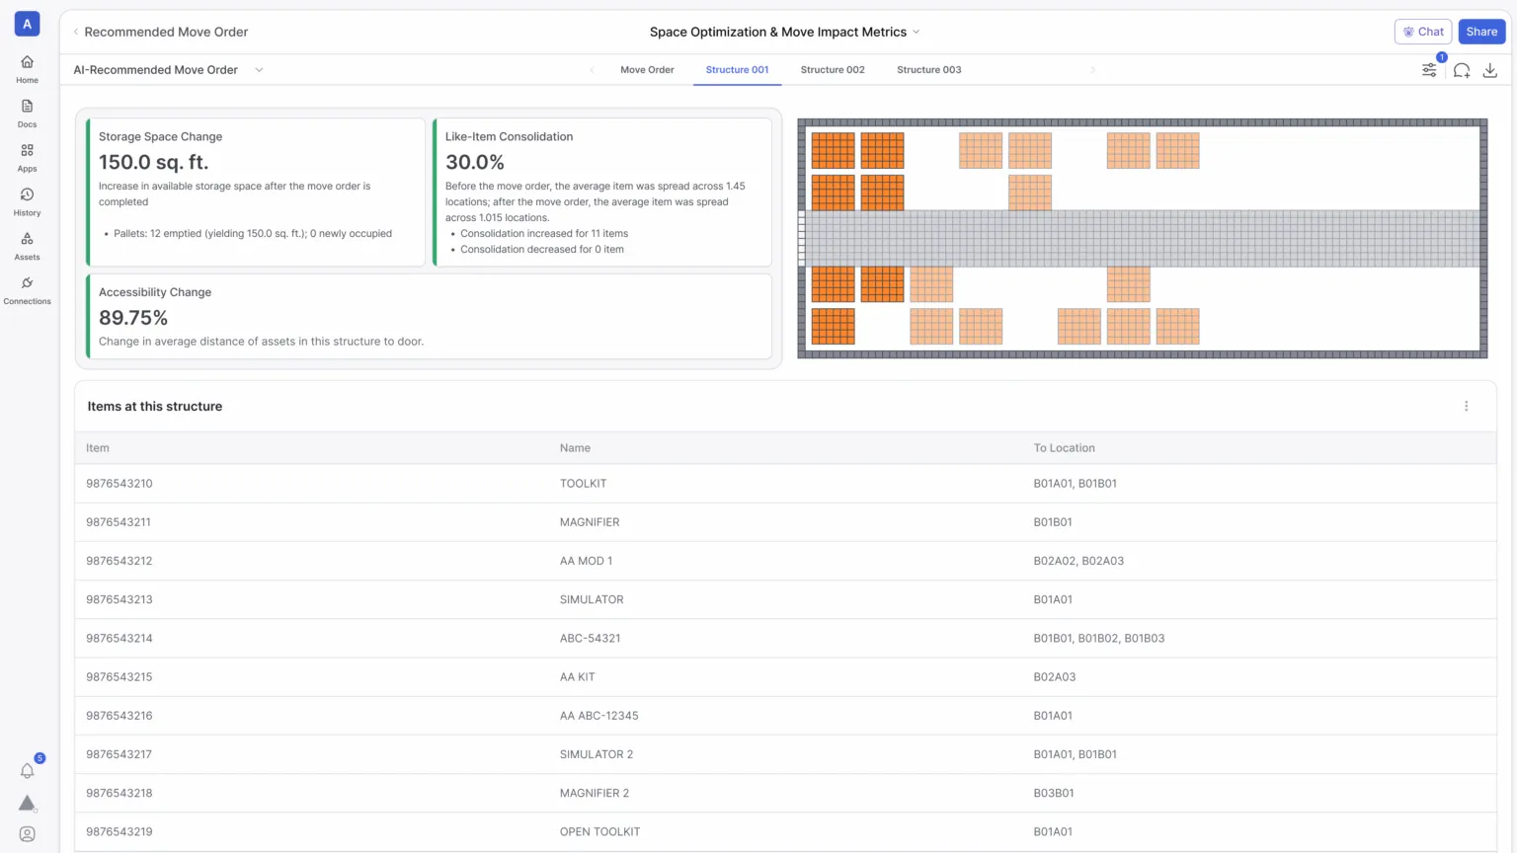The height and width of the screenshot is (853, 1517).
Task: Open notifications via the bell icon
Action: click(x=27, y=770)
